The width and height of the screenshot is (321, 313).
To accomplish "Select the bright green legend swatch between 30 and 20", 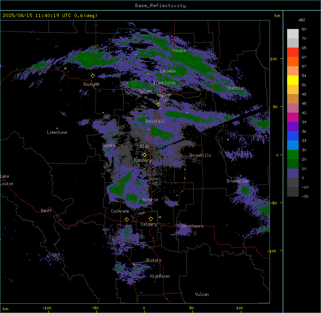I will pyautogui.click(x=293, y=155).
